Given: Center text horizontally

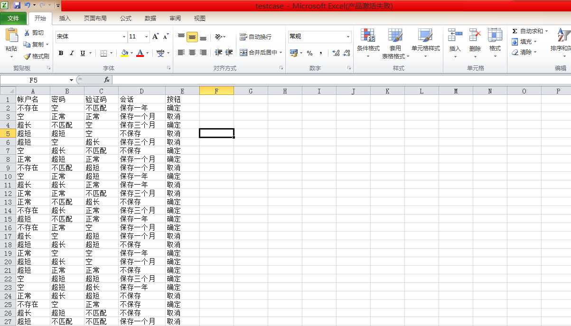Looking at the screenshot, I should click(x=192, y=53).
